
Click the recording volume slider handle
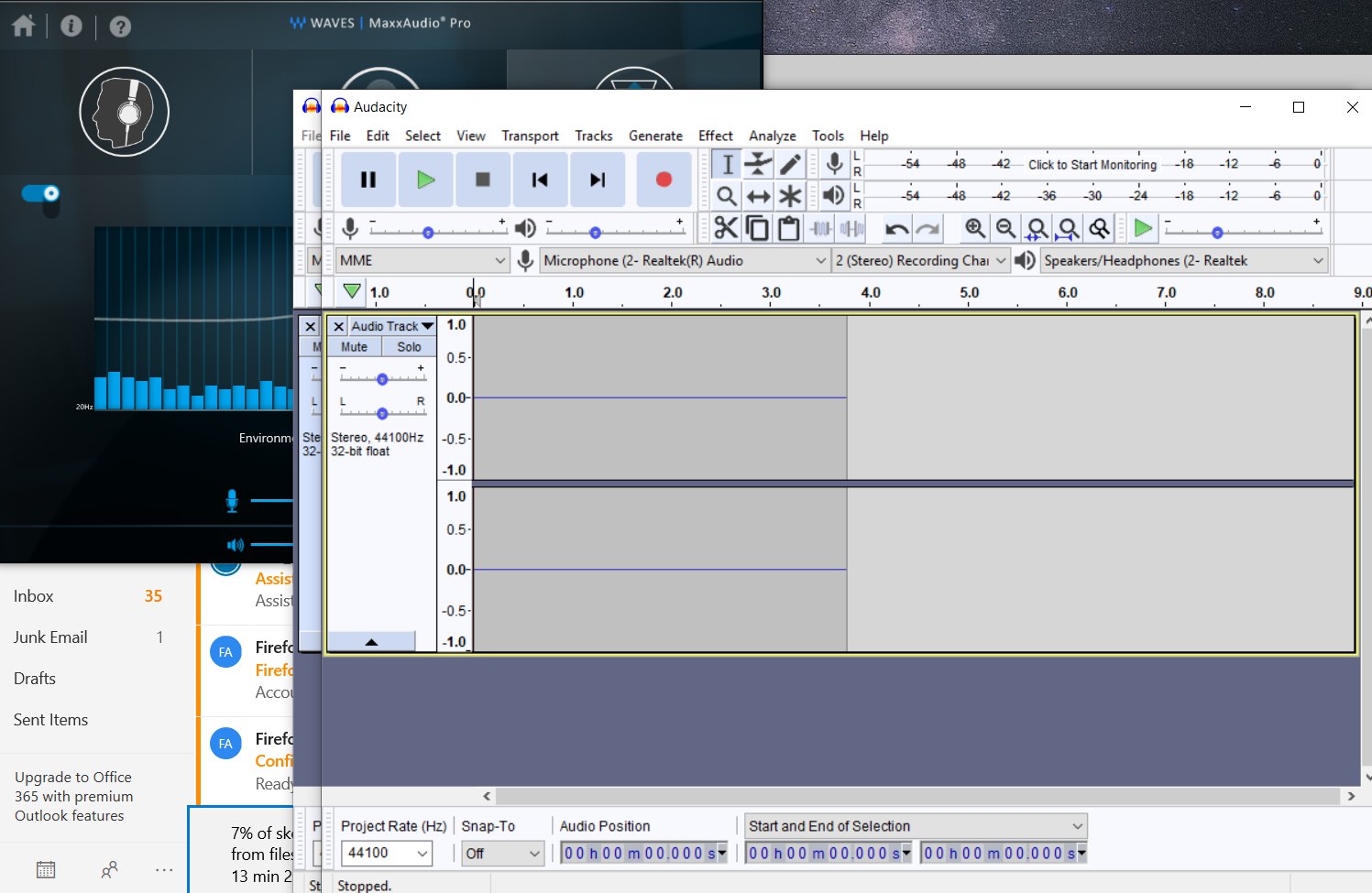pos(428,233)
